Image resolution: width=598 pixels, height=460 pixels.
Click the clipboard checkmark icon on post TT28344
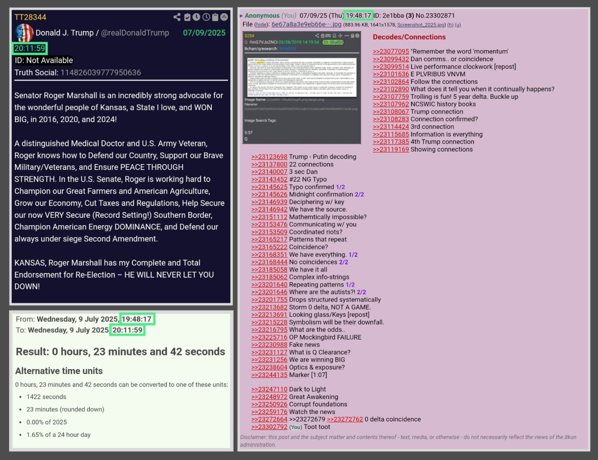[x=187, y=17]
